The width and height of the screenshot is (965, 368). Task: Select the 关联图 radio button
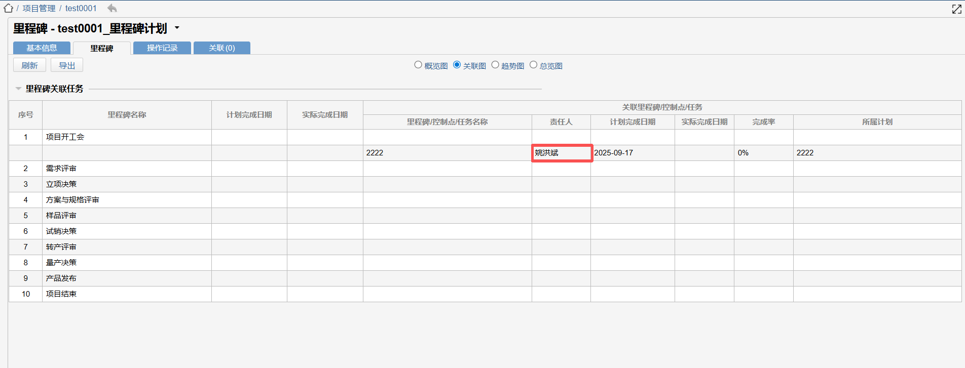[457, 65]
